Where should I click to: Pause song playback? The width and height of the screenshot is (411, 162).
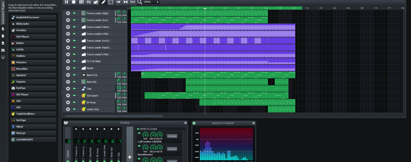point(67,2)
